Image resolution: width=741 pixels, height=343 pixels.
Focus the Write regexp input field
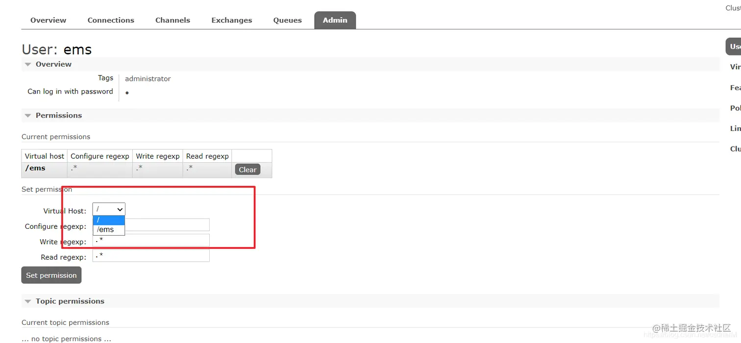[x=151, y=240]
